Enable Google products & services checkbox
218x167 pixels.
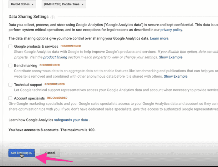(10, 46)
